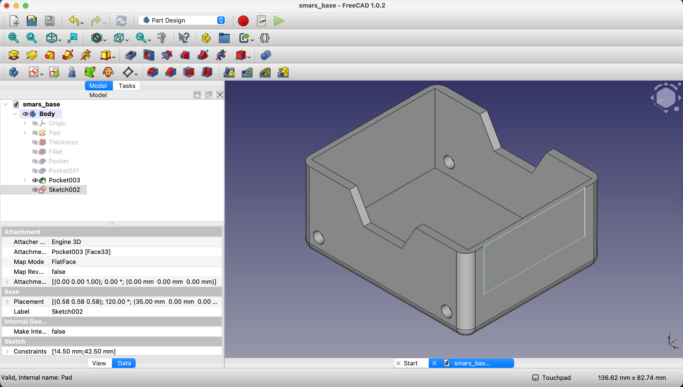Toggle visibility of Thickness feature

click(x=35, y=142)
